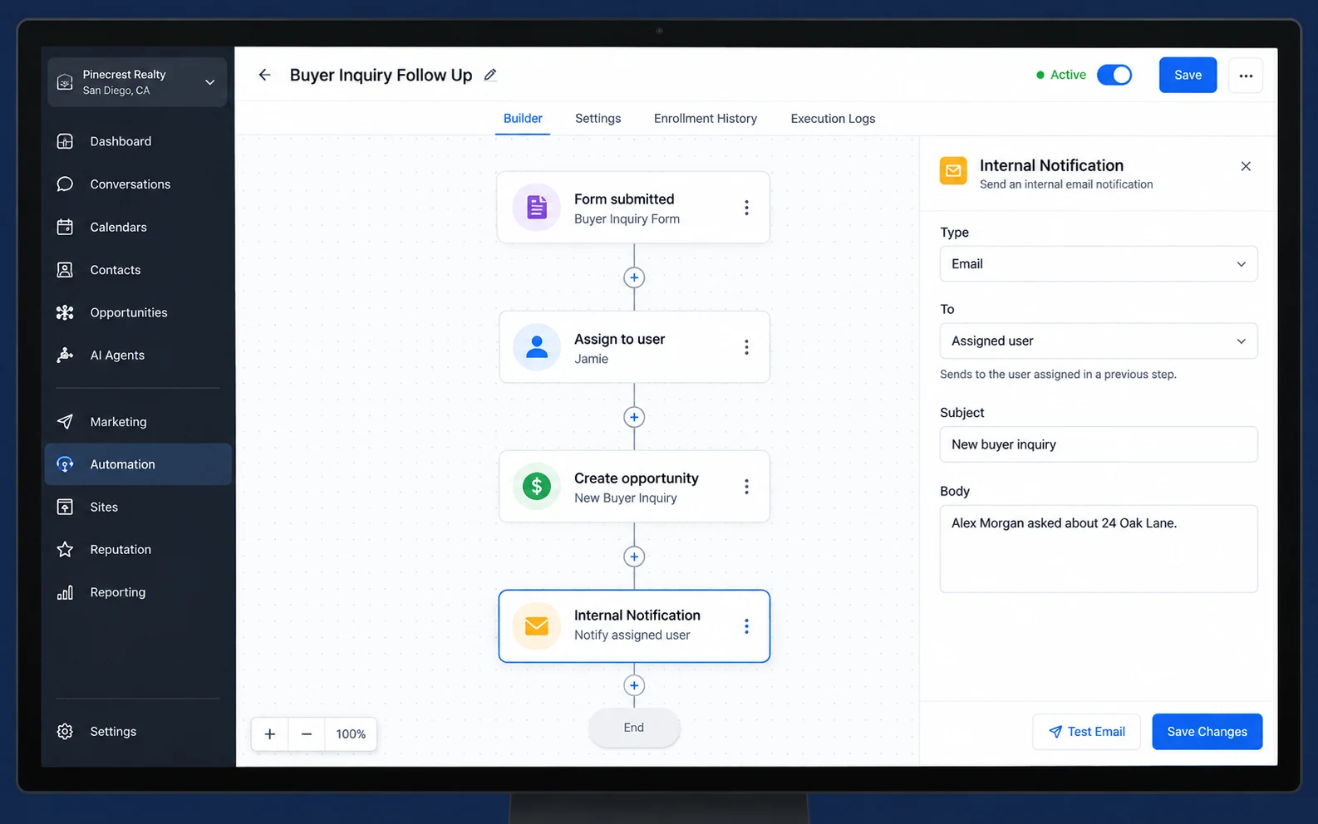Open the Execution Logs tab
The image size is (1318, 824).
click(833, 119)
